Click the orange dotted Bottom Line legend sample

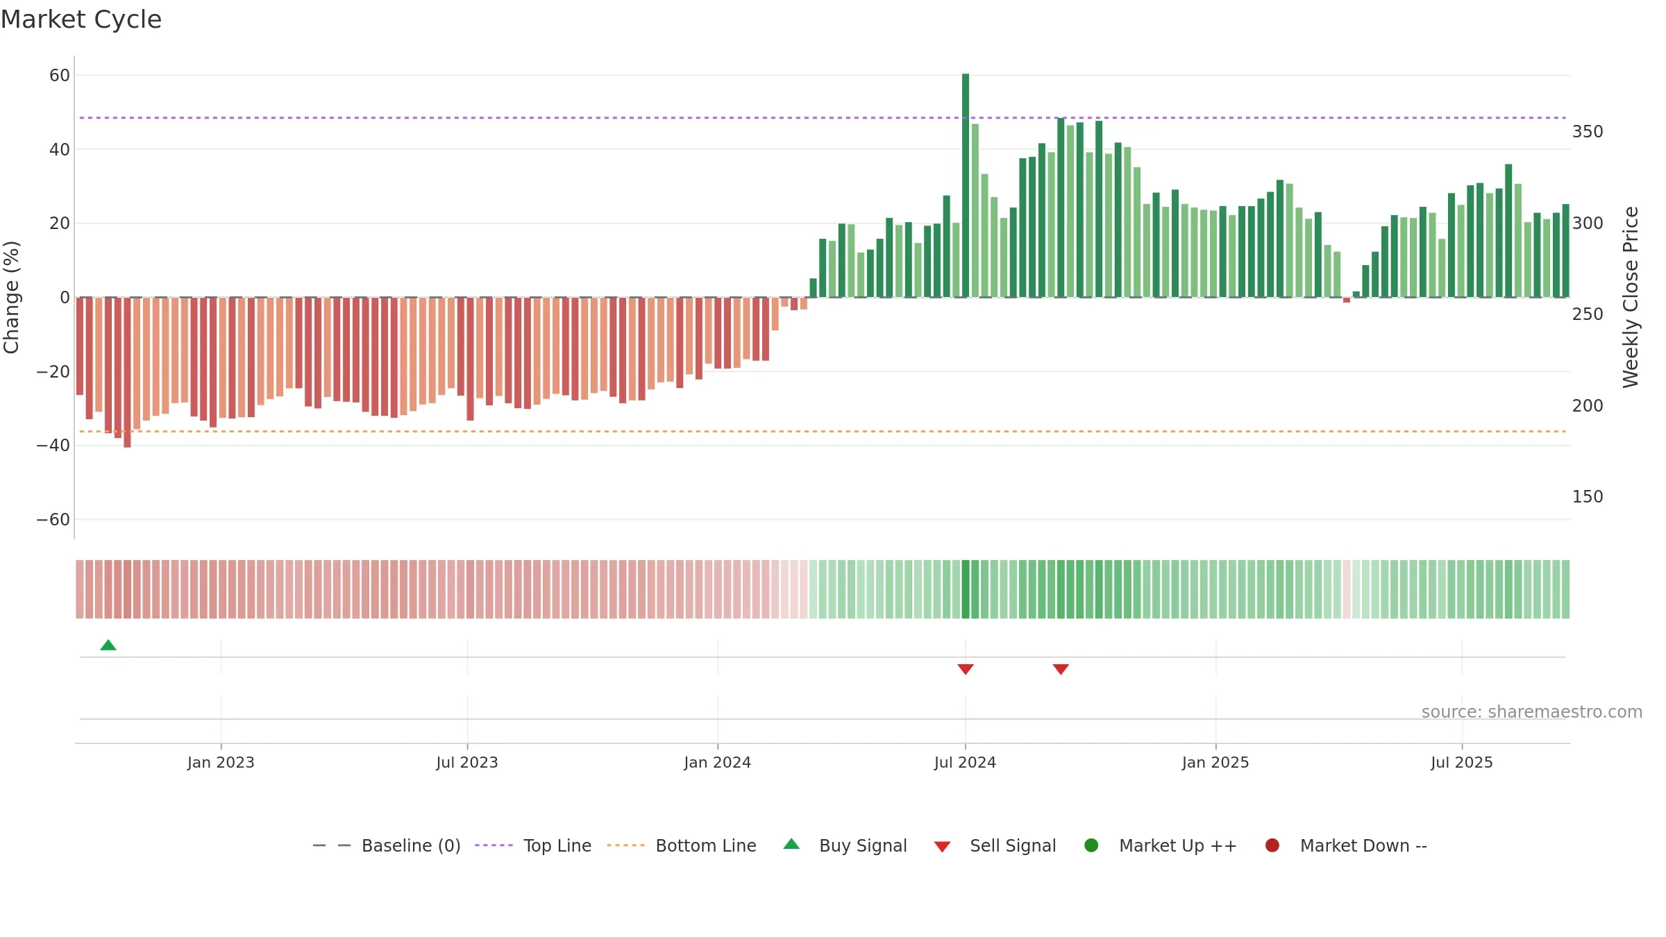tap(625, 845)
